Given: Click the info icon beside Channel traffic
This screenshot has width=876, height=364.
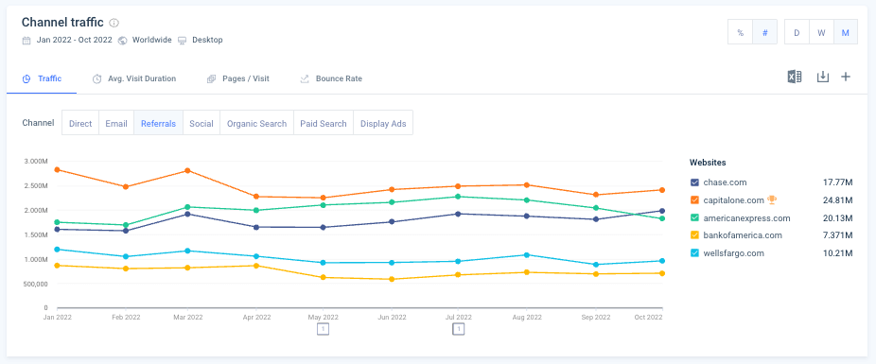Looking at the screenshot, I should 114,23.
